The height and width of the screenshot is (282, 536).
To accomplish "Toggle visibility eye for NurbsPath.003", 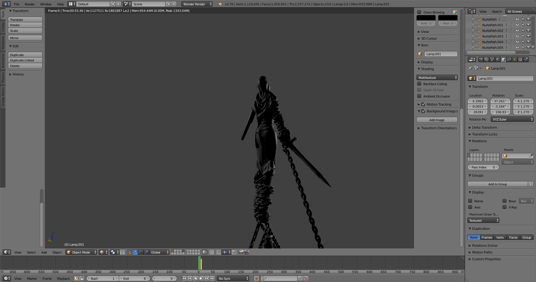I will pos(517,36).
